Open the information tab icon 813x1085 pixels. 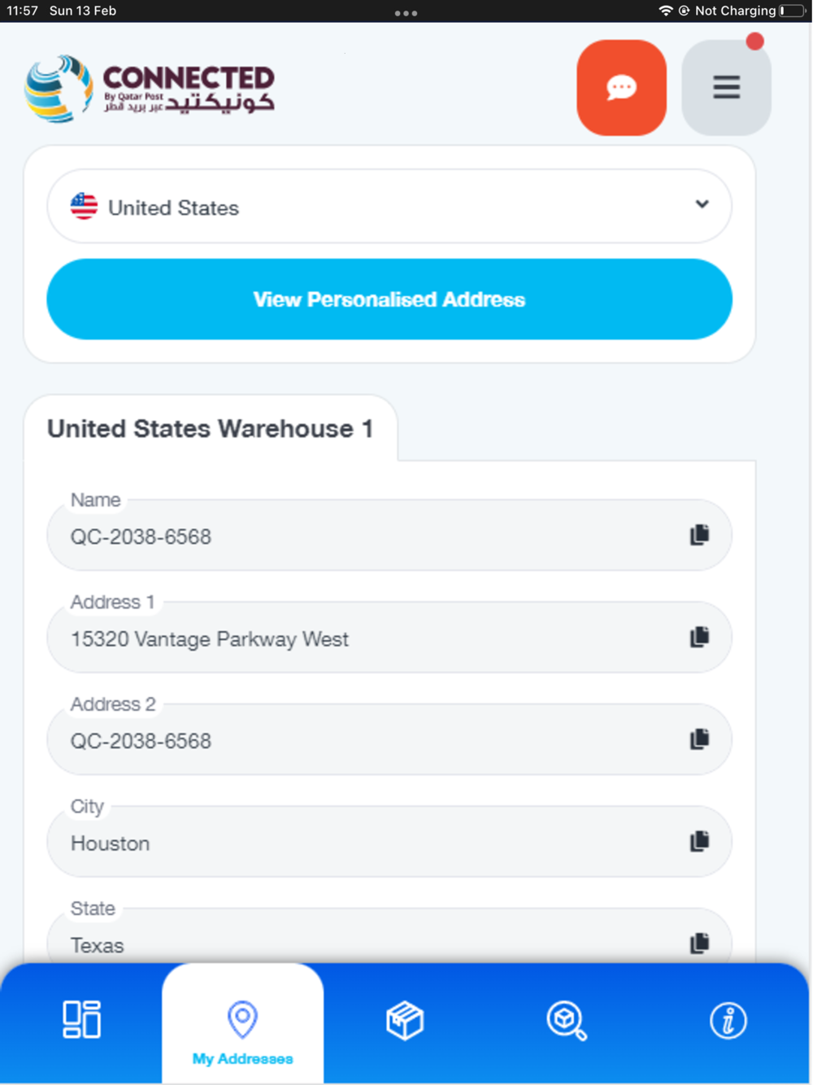tap(728, 1021)
